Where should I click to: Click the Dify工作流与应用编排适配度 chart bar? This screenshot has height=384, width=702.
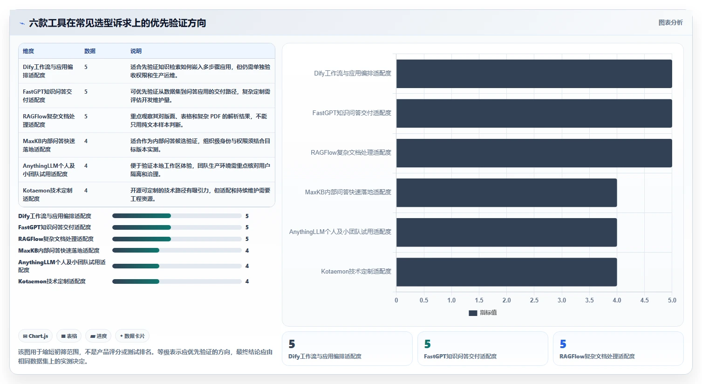(534, 74)
